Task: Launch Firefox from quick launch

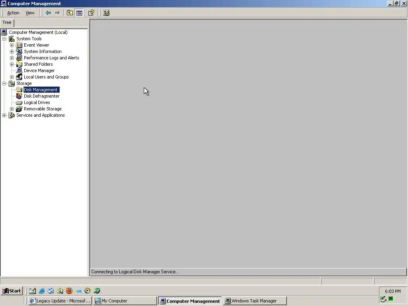Action: pyautogui.click(x=69, y=291)
